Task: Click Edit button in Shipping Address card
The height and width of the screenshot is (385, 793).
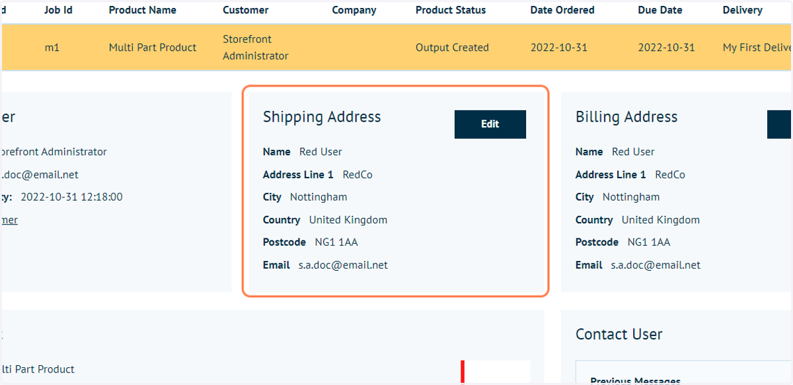Action: coord(490,124)
